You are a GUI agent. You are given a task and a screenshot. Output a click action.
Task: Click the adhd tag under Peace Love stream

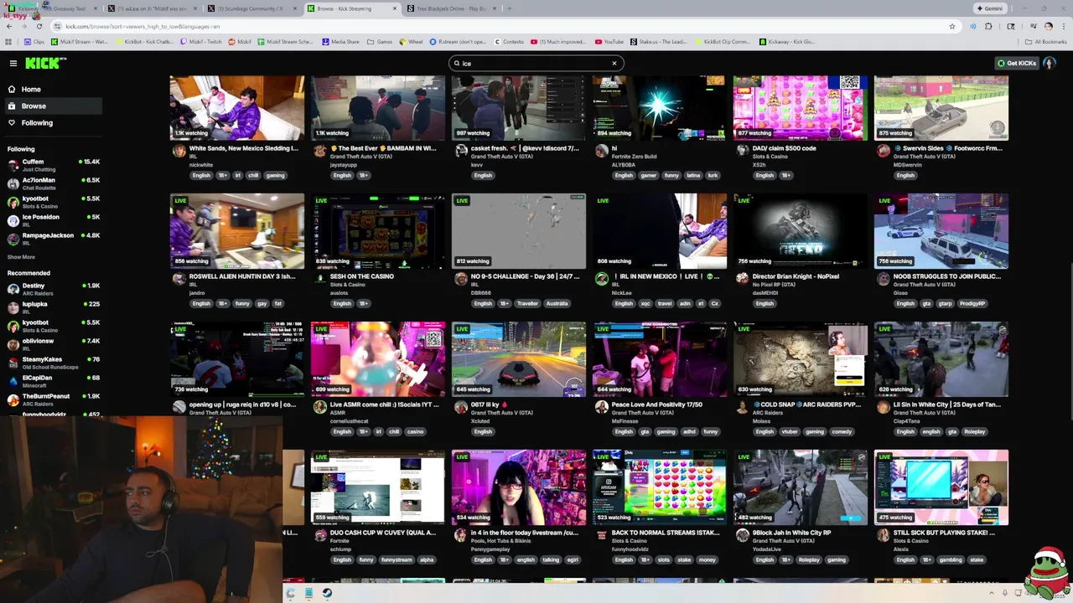tap(689, 432)
